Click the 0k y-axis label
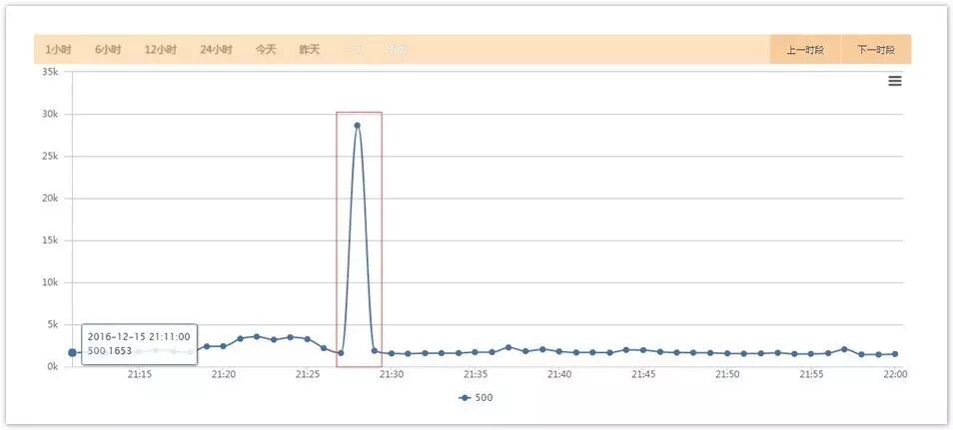The image size is (953, 430). pos(51,367)
